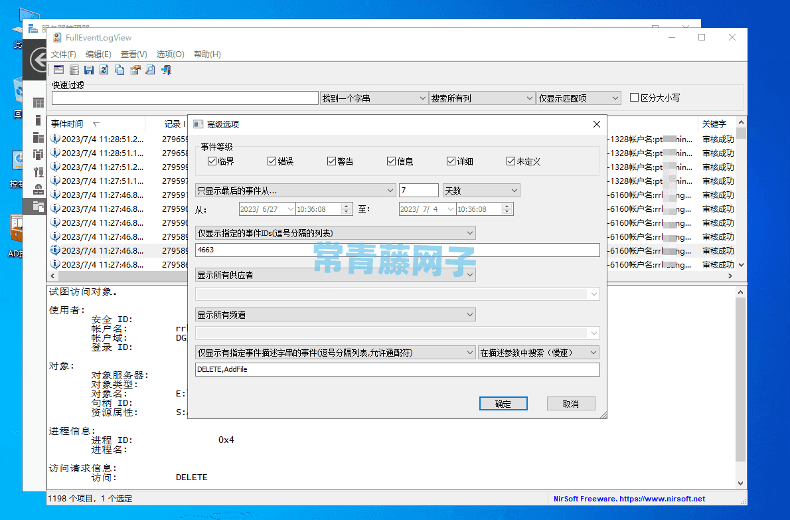Screen dimensions: 790x520
Task: Increment the 从 time with its up stepper
Action: [x=346, y=206]
